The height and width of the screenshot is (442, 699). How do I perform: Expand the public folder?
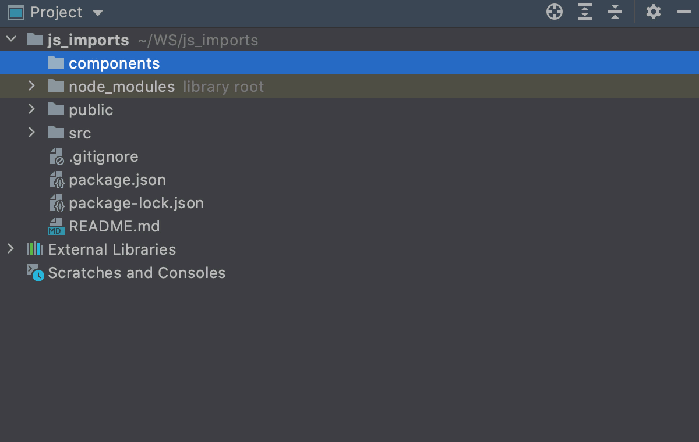31,109
